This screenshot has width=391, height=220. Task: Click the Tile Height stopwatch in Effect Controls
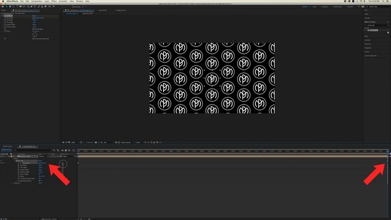5,23
